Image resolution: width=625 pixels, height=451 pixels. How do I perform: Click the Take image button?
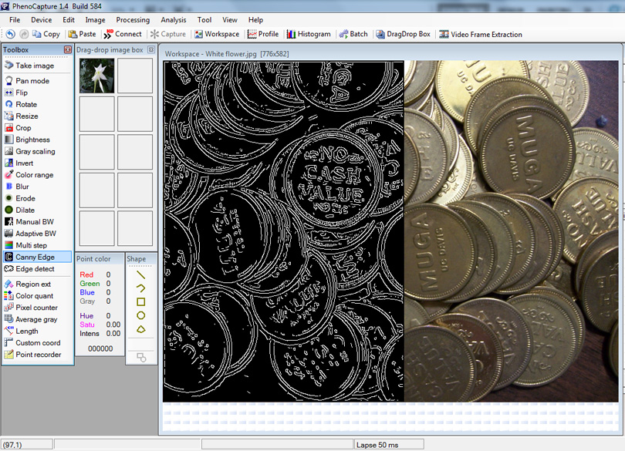pyautogui.click(x=34, y=66)
